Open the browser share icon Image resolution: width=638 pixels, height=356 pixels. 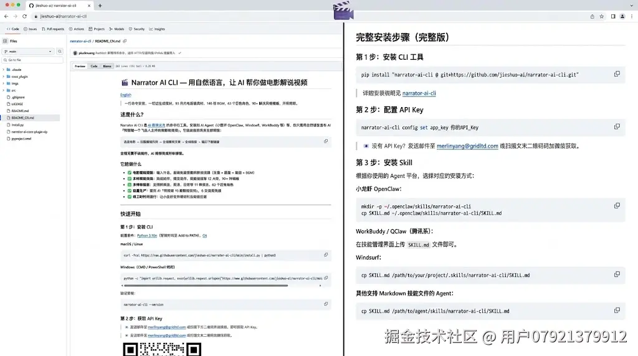click(593, 16)
